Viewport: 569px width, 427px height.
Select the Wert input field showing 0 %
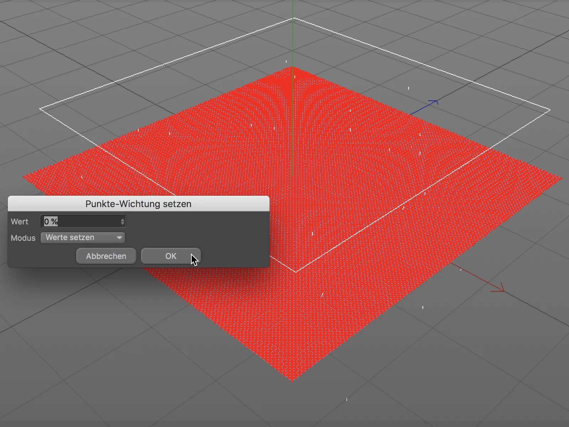[83, 221]
